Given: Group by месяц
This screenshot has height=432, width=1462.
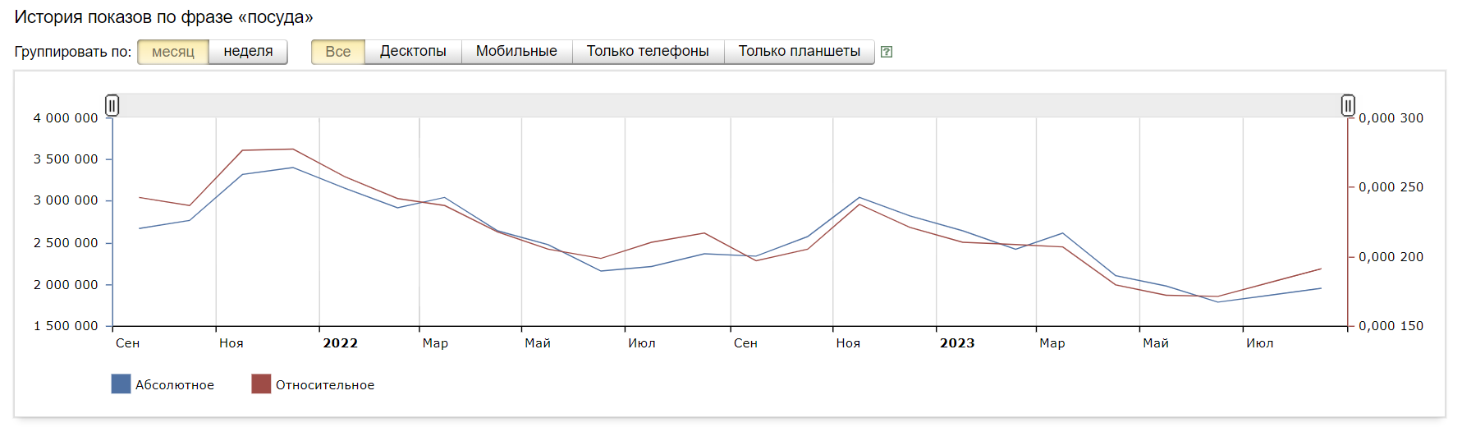Looking at the screenshot, I should 173,52.
